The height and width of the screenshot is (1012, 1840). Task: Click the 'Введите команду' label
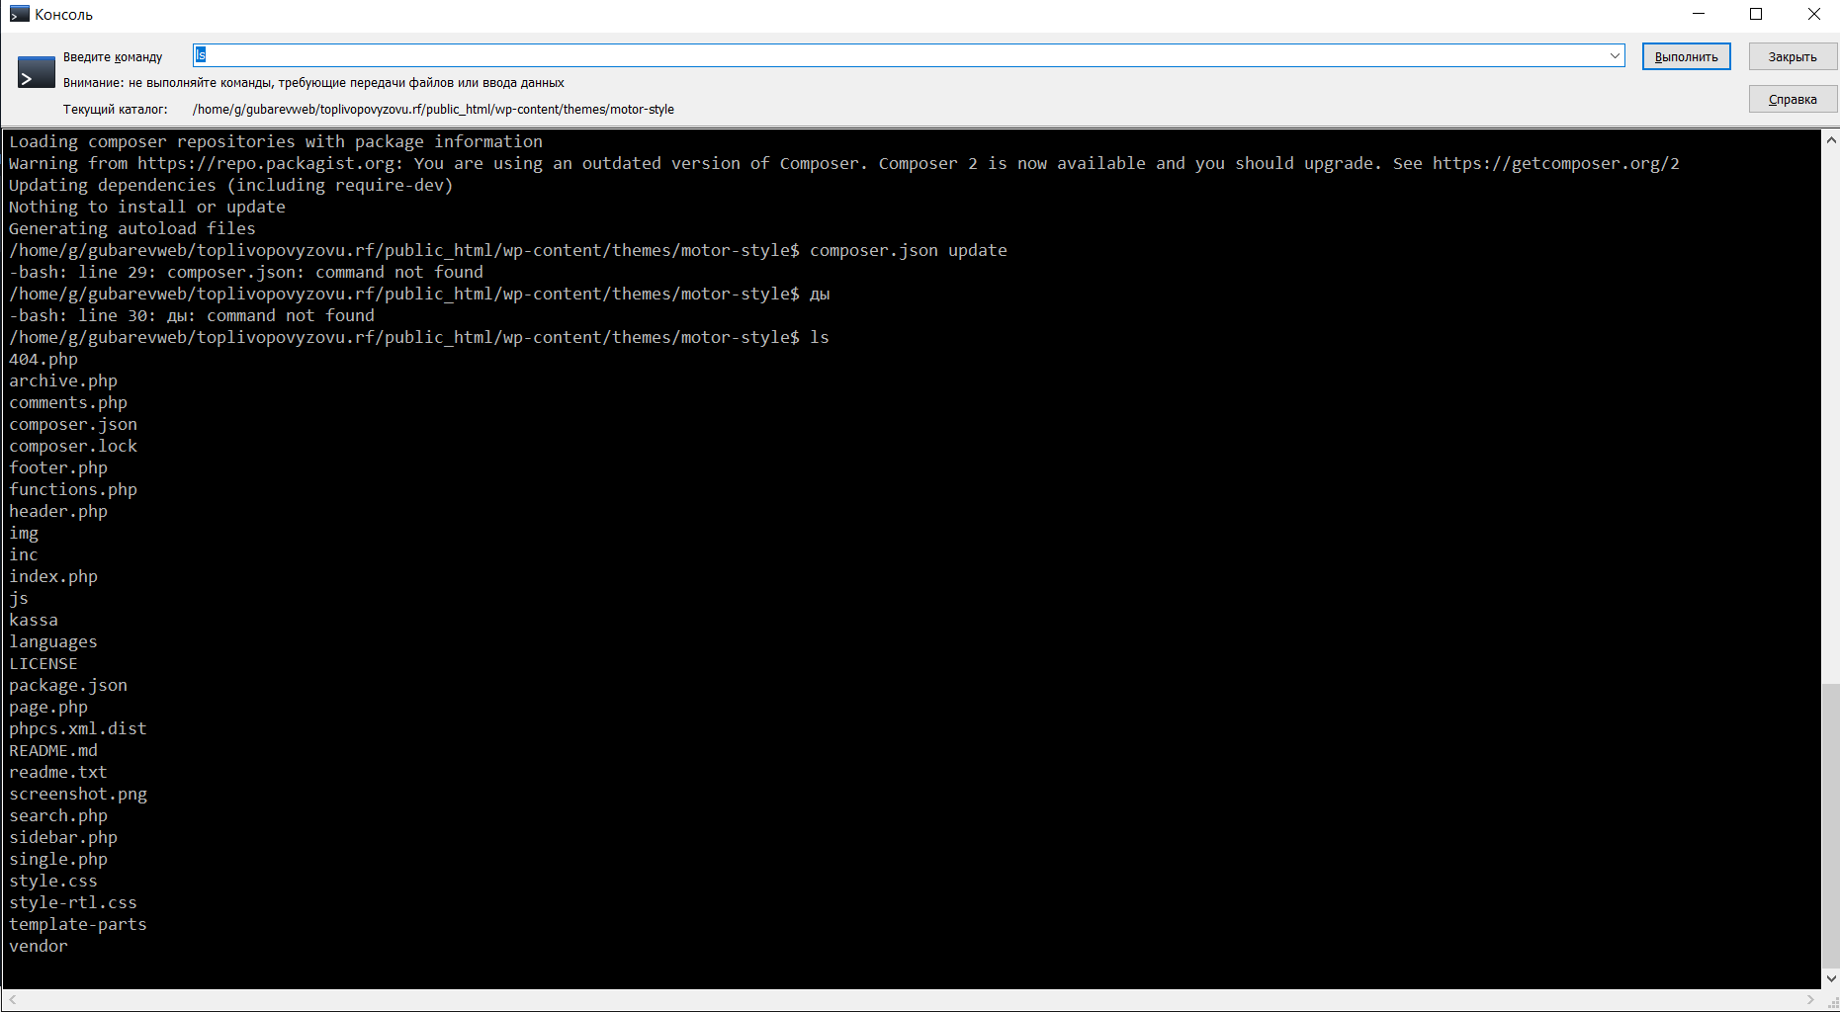tap(113, 57)
